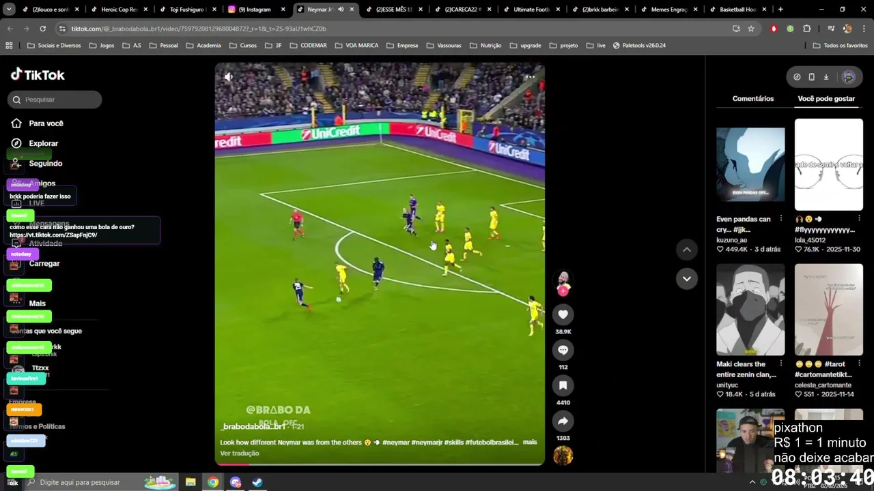Screen dimensions: 874x491
Task: Open the Jogos bookmarks folder
Action: 101,46
